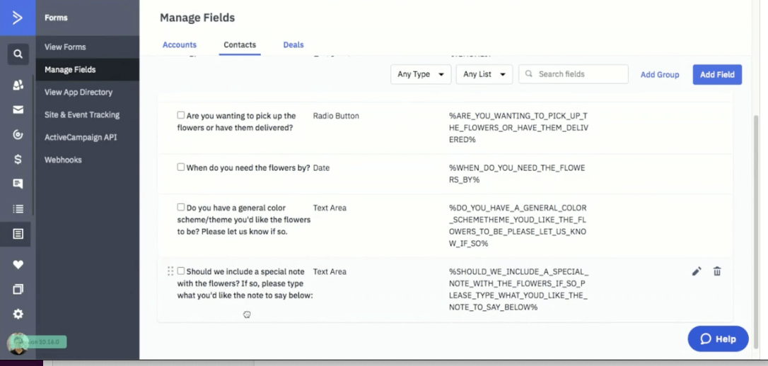This screenshot has height=366, width=768.
Task: Click the Add Group link
Action: pos(660,74)
